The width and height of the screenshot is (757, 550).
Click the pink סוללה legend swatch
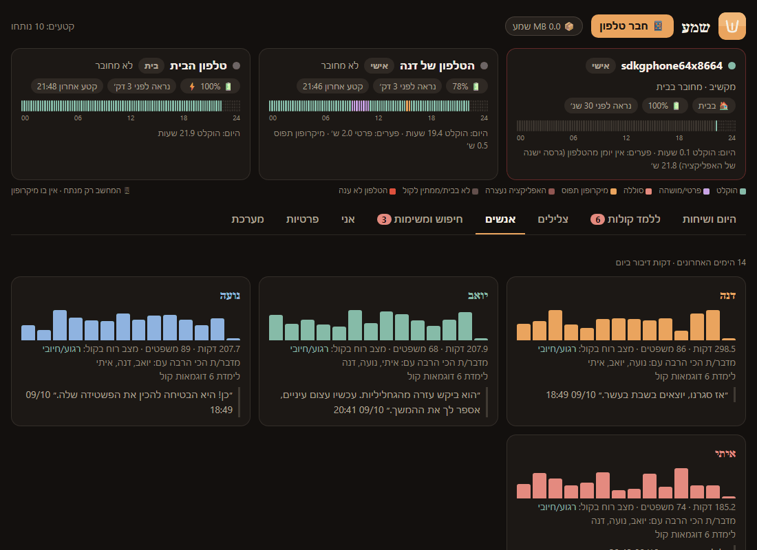point(648,191)
